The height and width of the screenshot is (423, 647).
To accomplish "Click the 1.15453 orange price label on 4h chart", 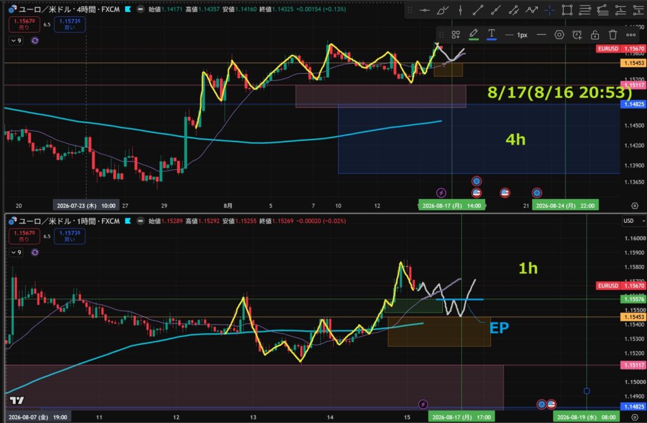I will pyautogui.click(x=633, y=63).
